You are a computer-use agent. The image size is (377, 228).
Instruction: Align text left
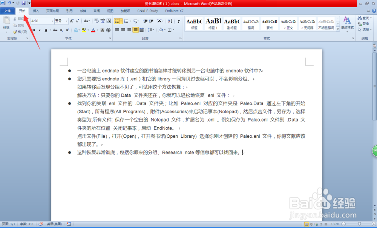(117, 30)
